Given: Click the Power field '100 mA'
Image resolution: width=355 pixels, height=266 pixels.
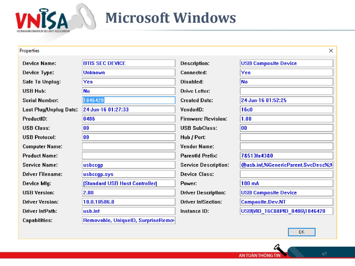Looking at the screenshot, I should [x=286, y=184].
